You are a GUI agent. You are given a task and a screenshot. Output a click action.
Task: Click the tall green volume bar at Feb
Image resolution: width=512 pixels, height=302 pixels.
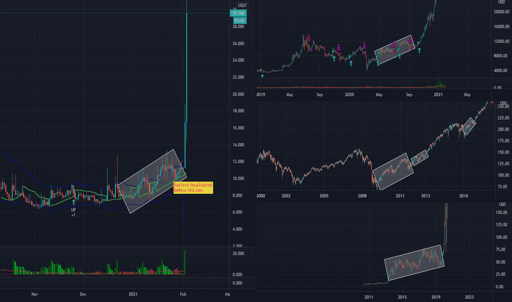click(x=185, y=262)
